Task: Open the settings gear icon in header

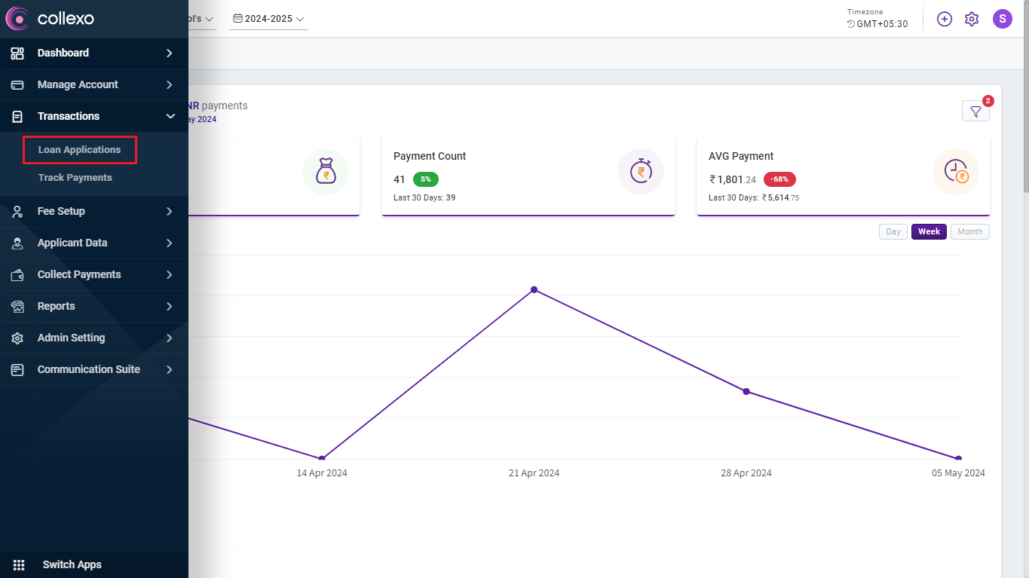Action: (972, 20)
